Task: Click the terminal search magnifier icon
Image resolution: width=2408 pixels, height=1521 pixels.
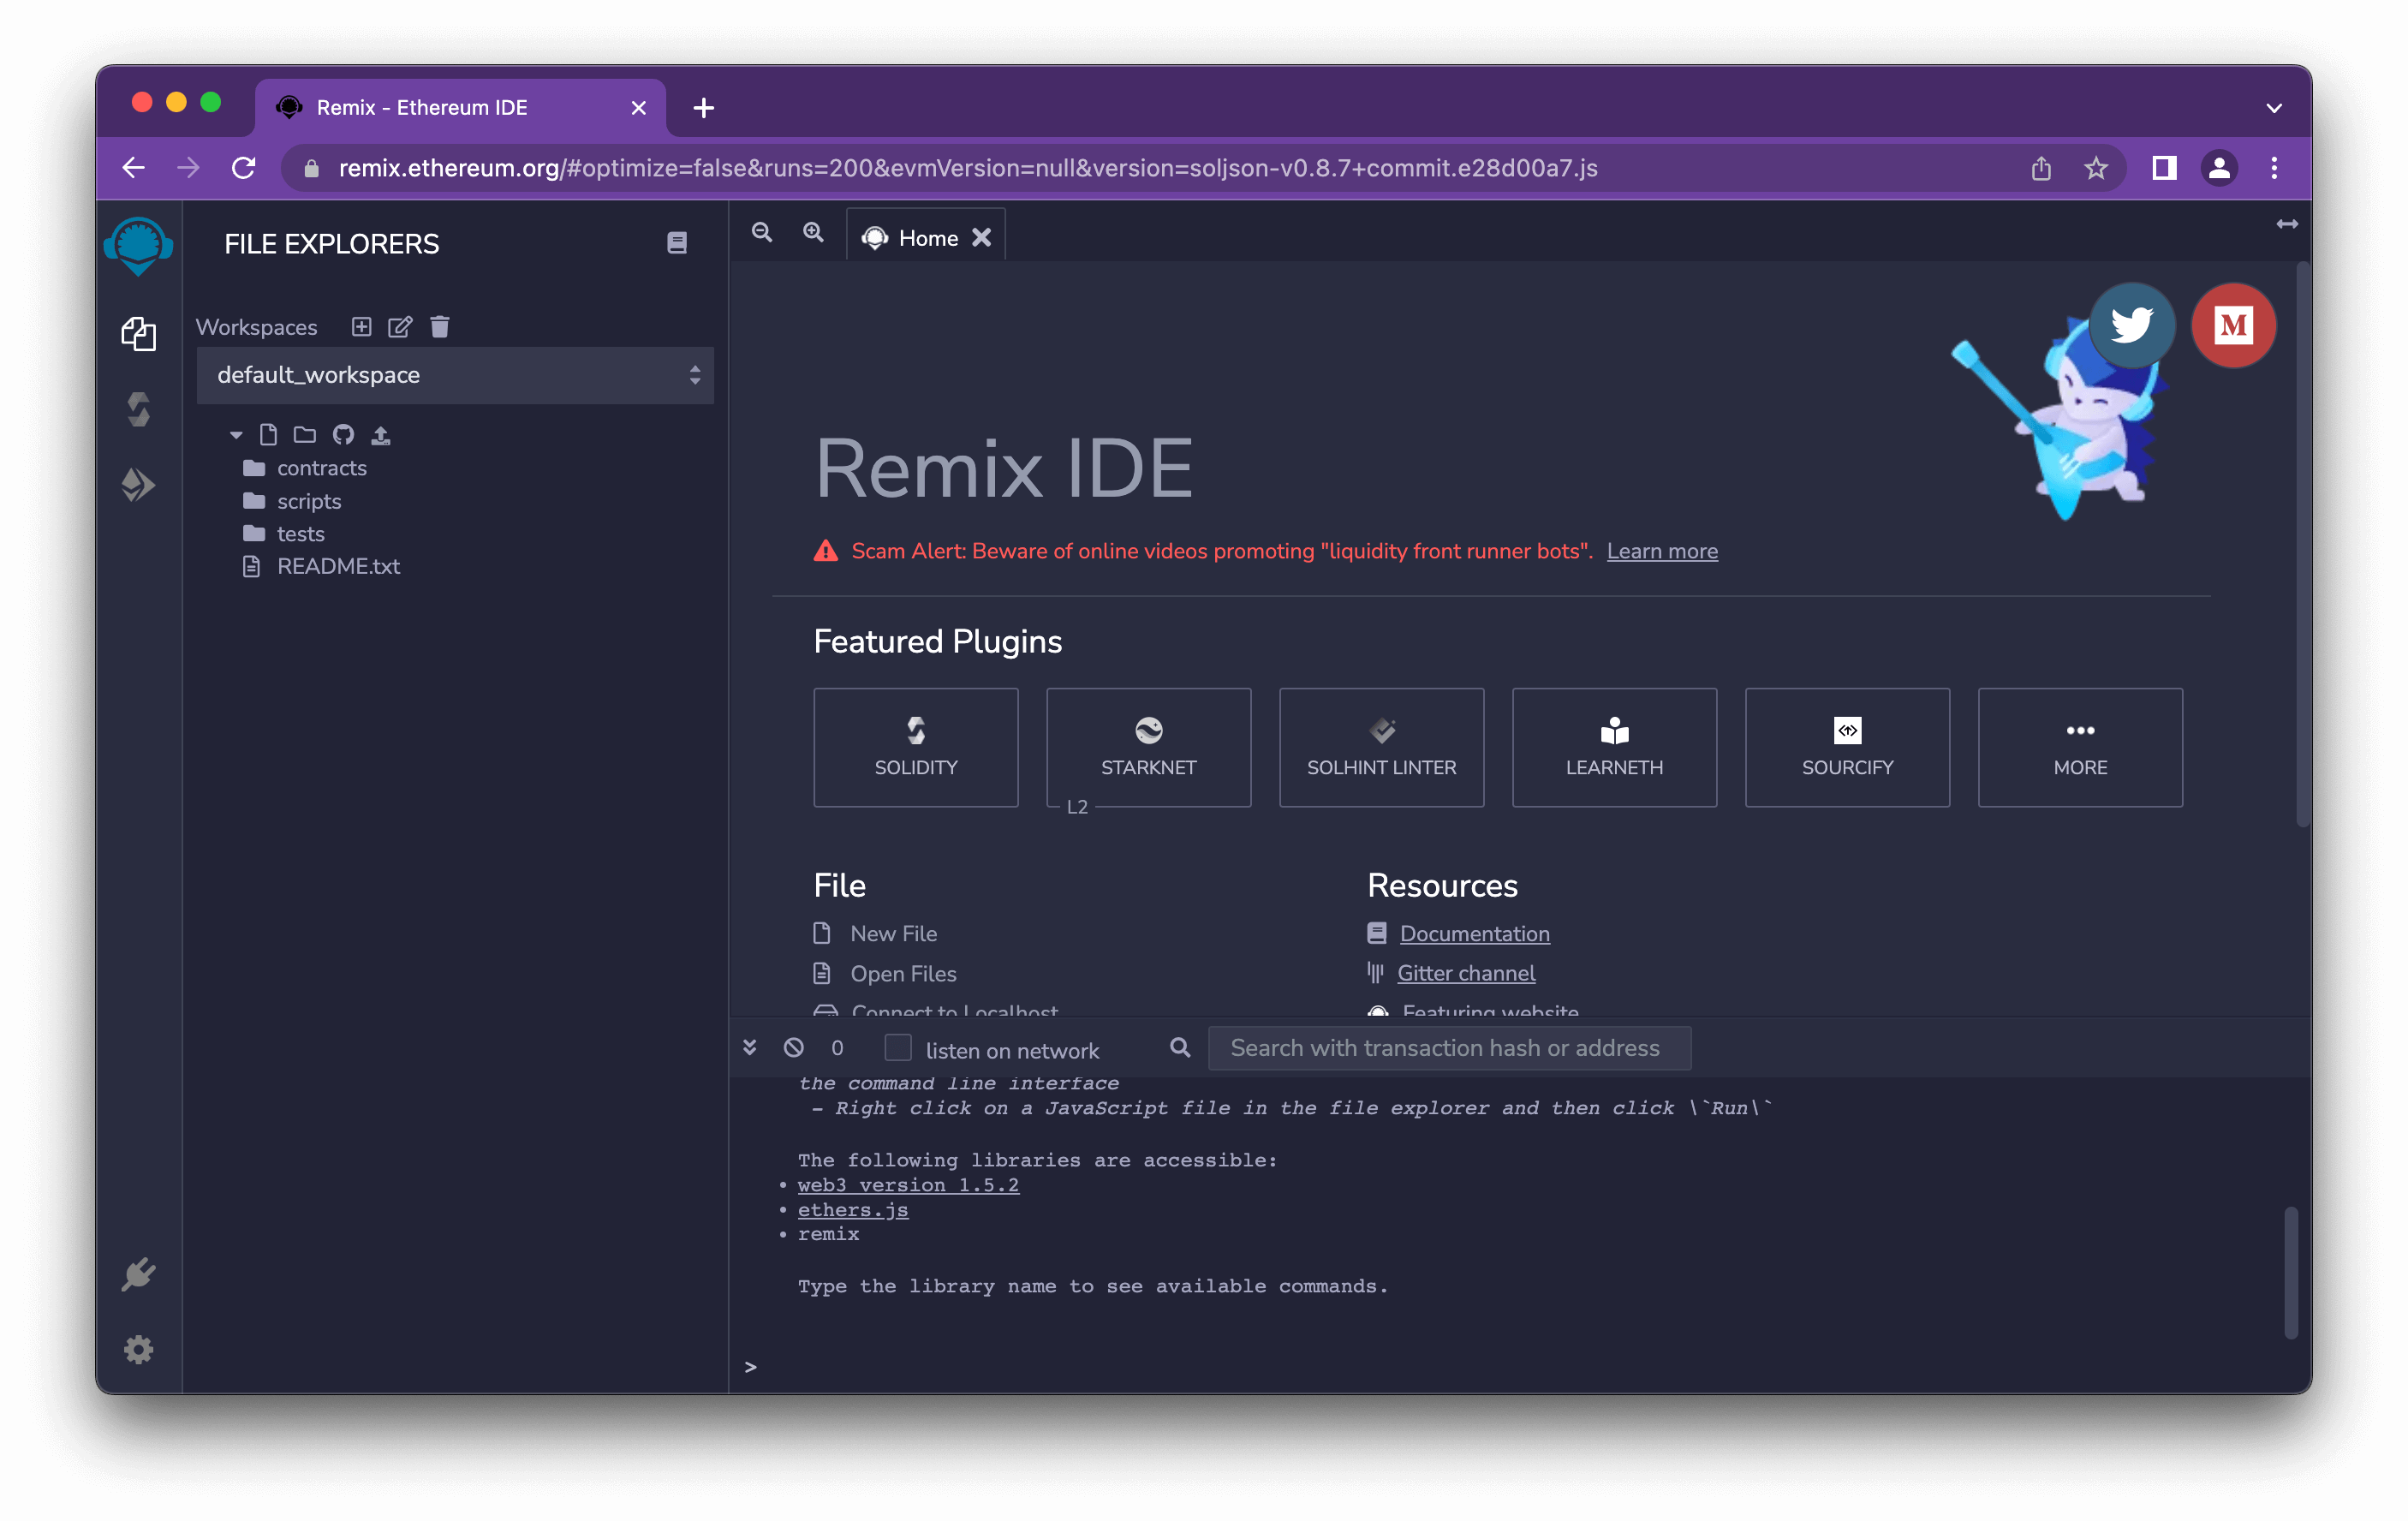Action: [1180, 1047]
